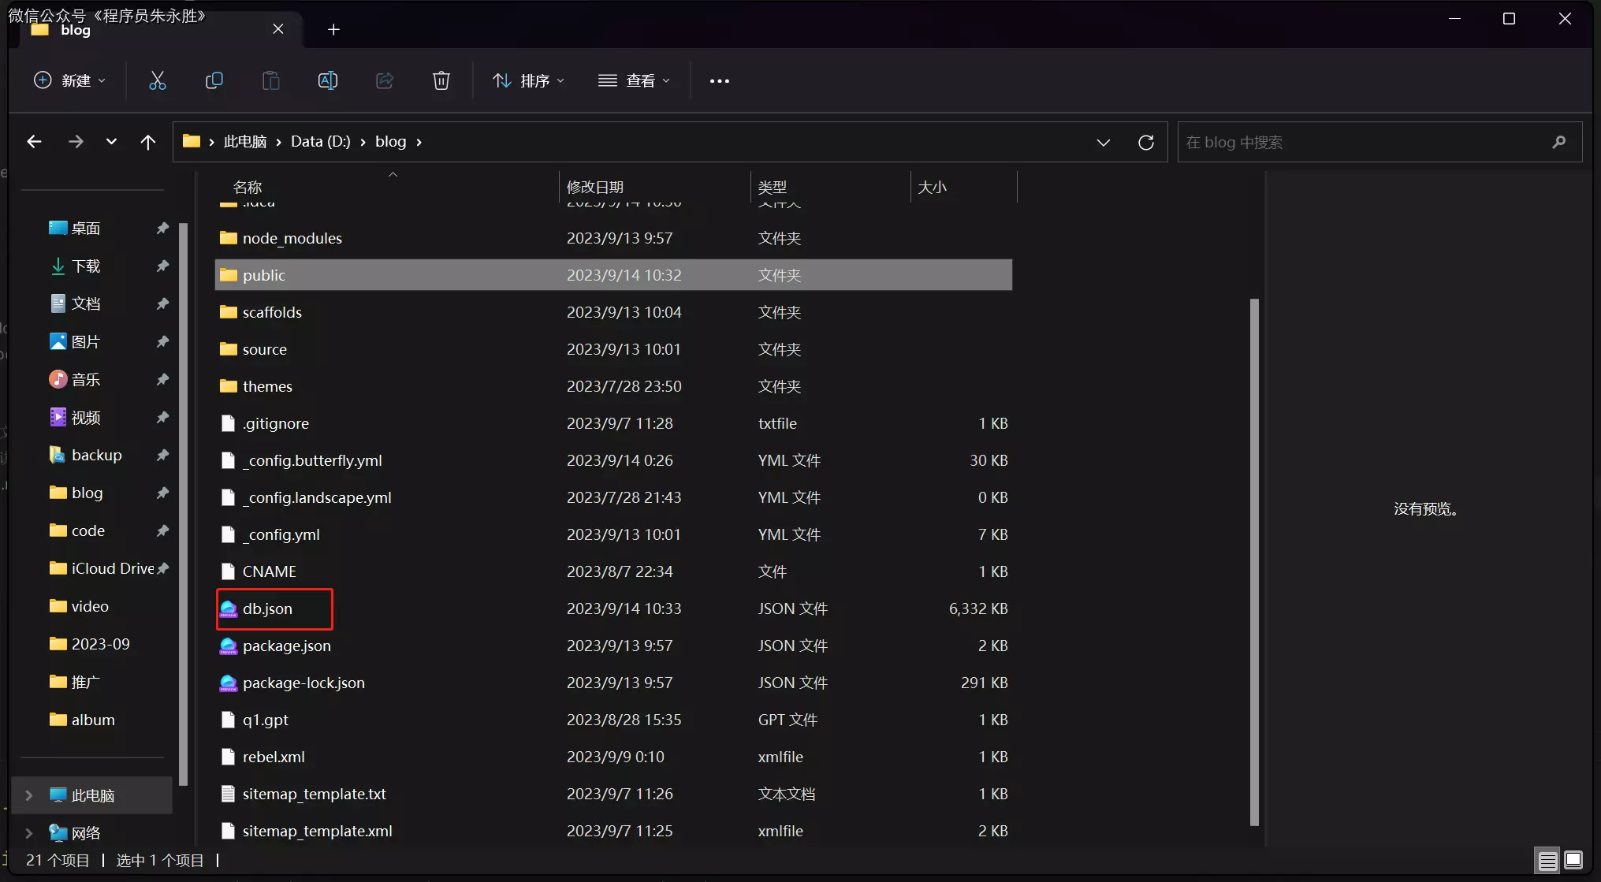Navigate up one folder level
This screenshot has height=882, width=1601.
[x=147, y=142]
